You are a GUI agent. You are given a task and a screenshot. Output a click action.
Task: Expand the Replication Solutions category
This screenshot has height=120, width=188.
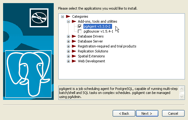point(68,51)
